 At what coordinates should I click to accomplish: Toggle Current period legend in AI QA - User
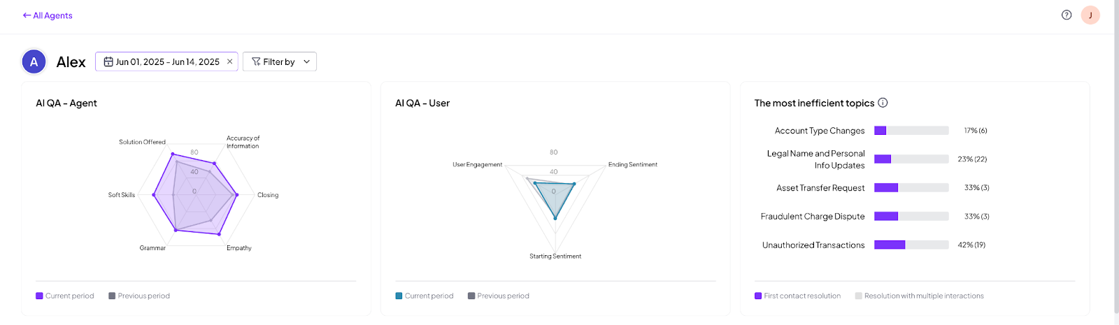pyautogui.click(x=424, y=296)
